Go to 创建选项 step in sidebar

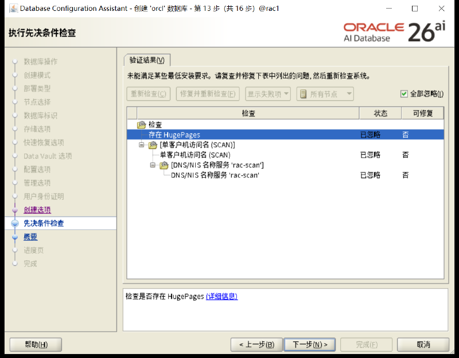tap(37, 210)
